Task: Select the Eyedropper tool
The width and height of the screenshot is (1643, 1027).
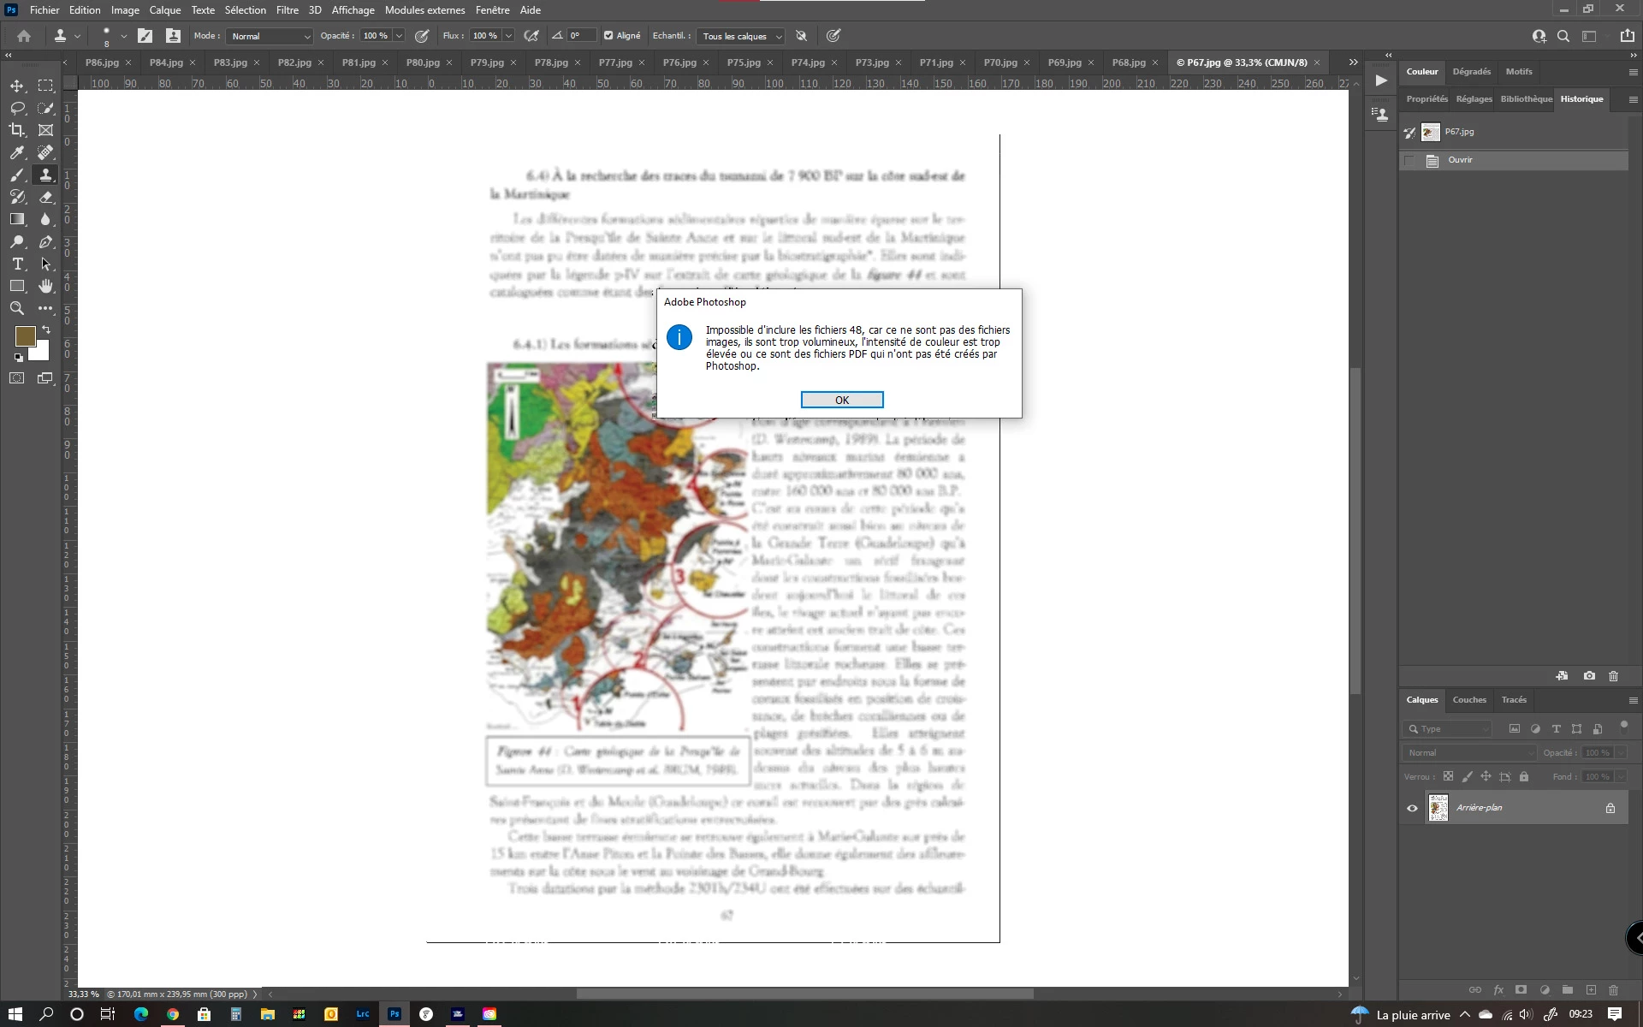Action: [17, 152]
